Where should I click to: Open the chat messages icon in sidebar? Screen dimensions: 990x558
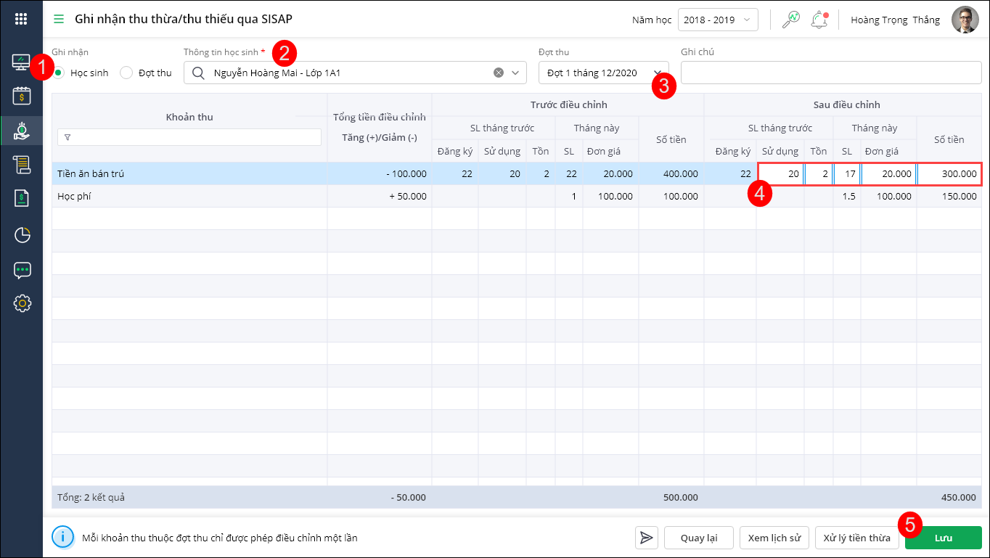(22, 270)
